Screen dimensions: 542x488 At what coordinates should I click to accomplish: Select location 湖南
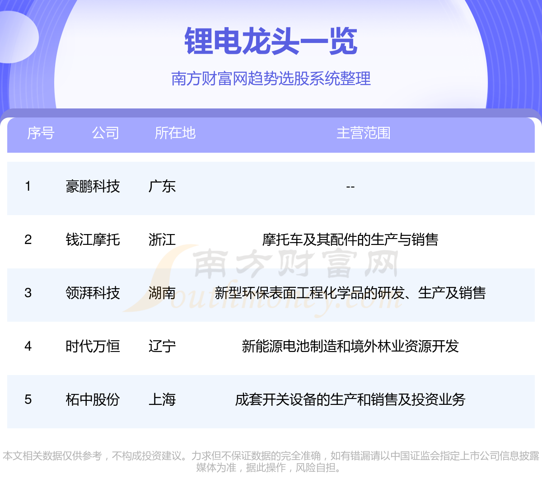(162, 293)
